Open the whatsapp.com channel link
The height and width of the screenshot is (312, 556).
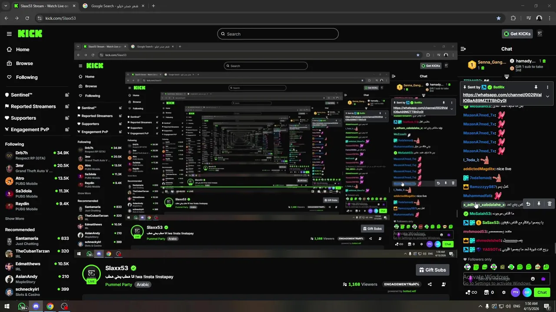click(502, 97)
